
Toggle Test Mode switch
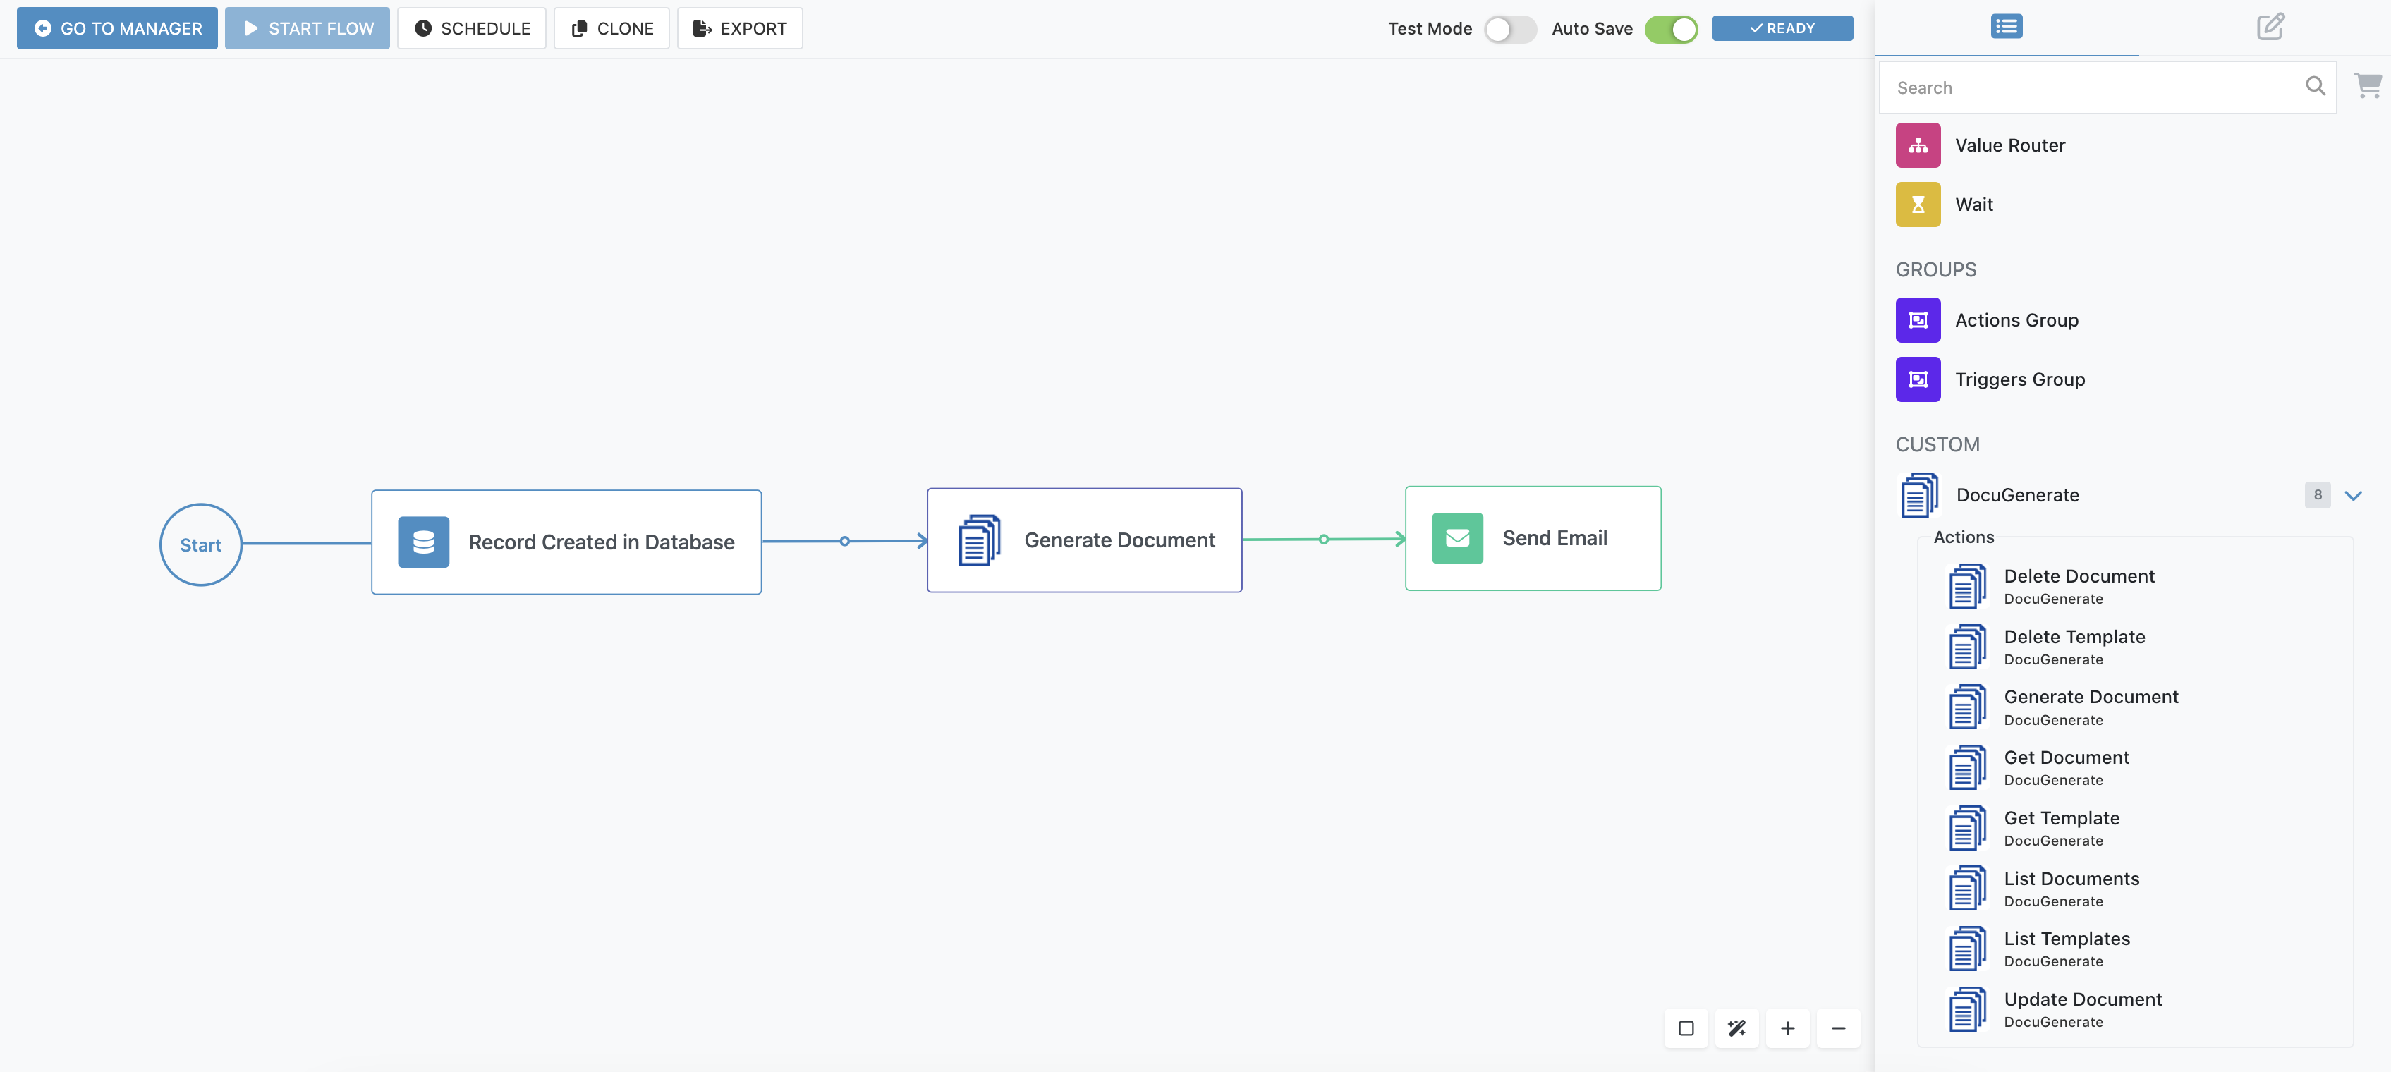(x=1510, y=29)
